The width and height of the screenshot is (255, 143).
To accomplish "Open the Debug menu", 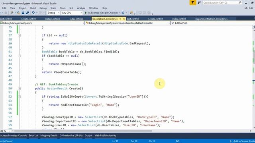I will tap(43, 8).
